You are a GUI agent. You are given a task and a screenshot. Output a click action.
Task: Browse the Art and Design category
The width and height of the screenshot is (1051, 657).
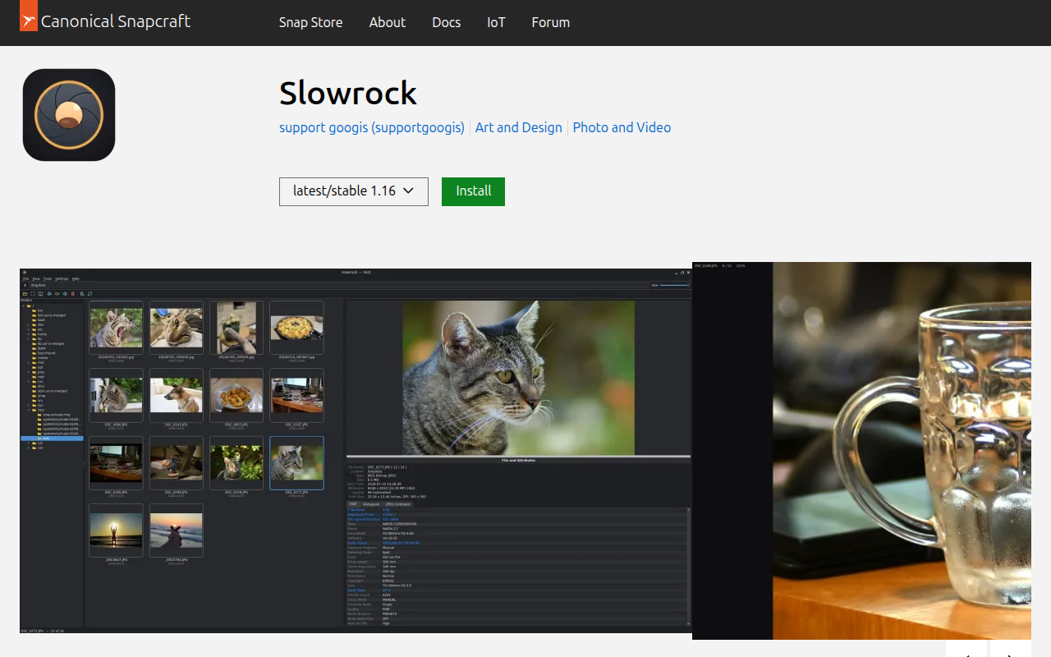click(519, 127)
